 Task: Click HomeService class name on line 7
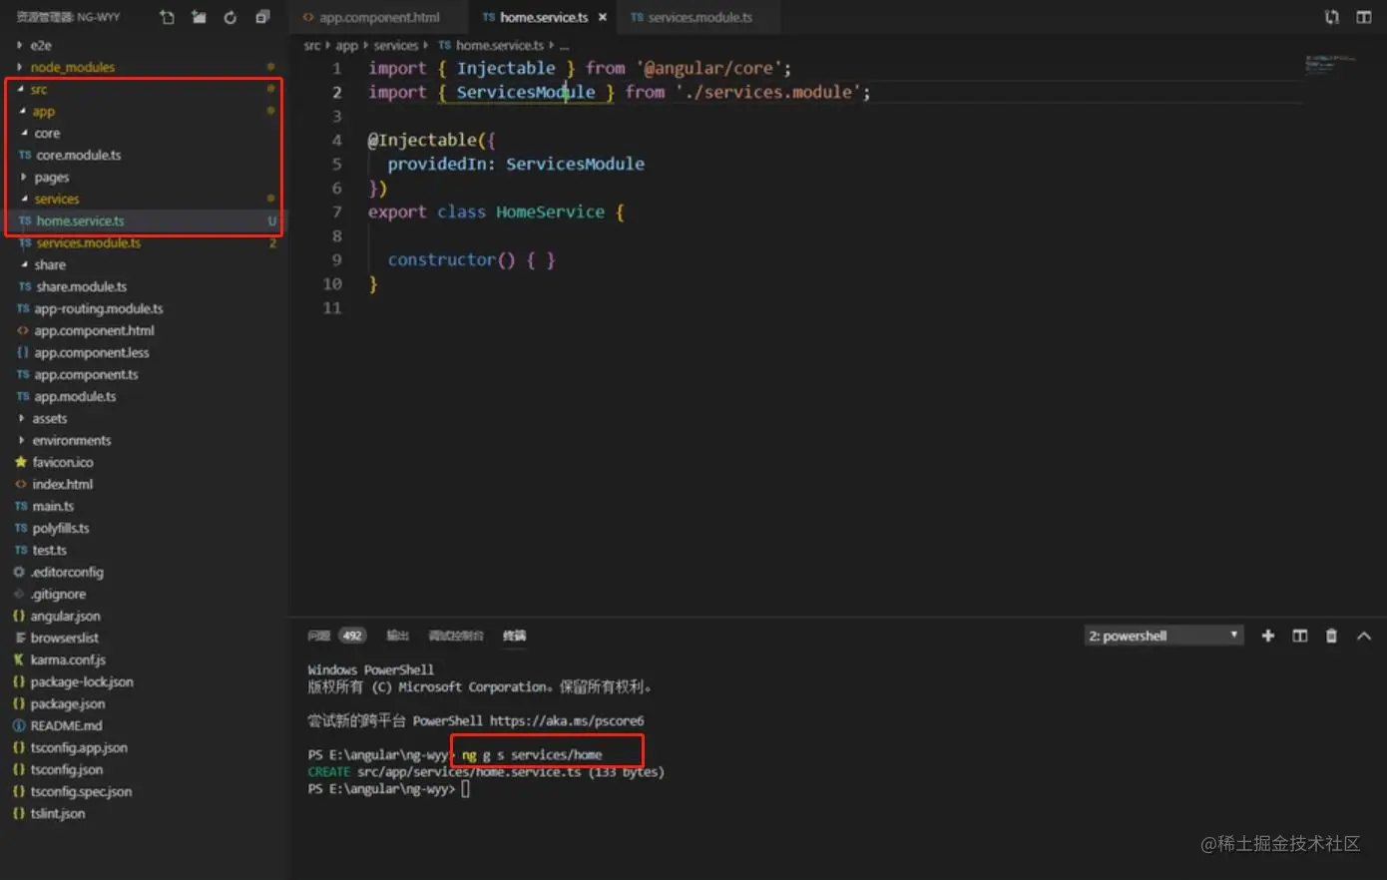tap(550, 212)
